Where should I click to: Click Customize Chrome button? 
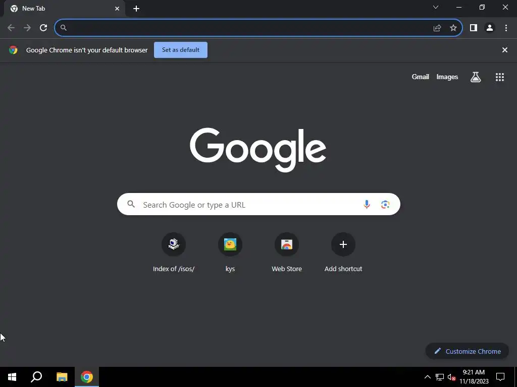(467, 351)
